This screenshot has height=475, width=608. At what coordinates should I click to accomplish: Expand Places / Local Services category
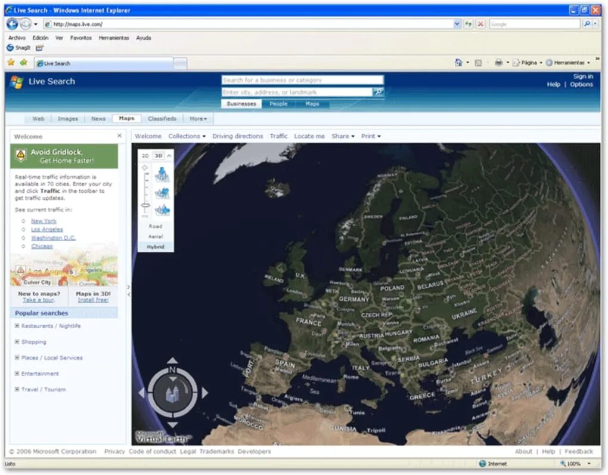[17, 358]
